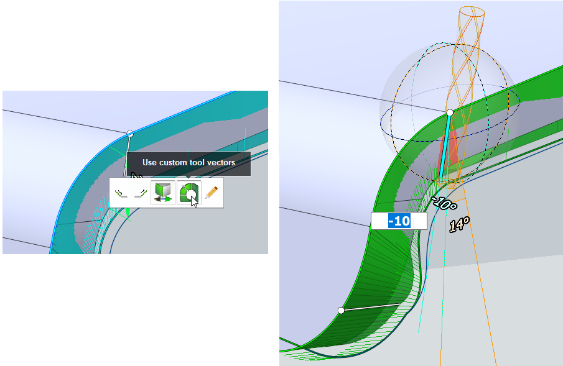Select the 14° angle dimension label
This screenshot has height=366, width=563.
coord(459,224)
